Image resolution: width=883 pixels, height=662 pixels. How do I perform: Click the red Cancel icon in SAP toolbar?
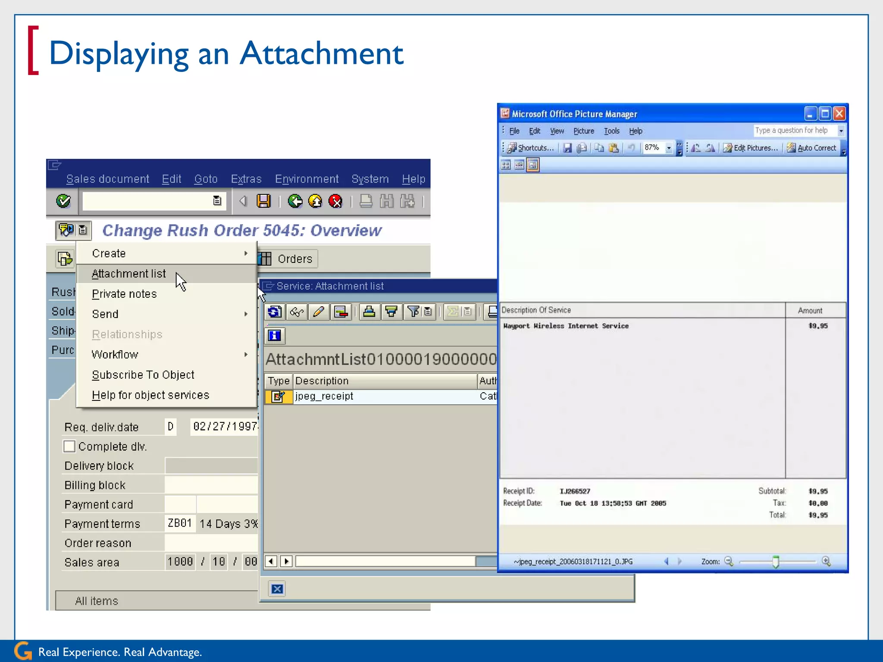point(335,201)
